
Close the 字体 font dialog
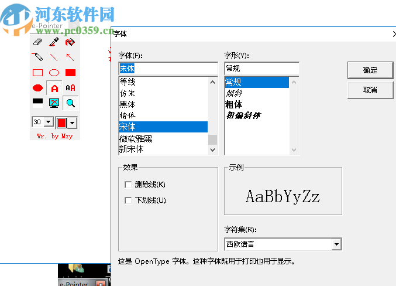pyautogui.click(x=394, y=34)
